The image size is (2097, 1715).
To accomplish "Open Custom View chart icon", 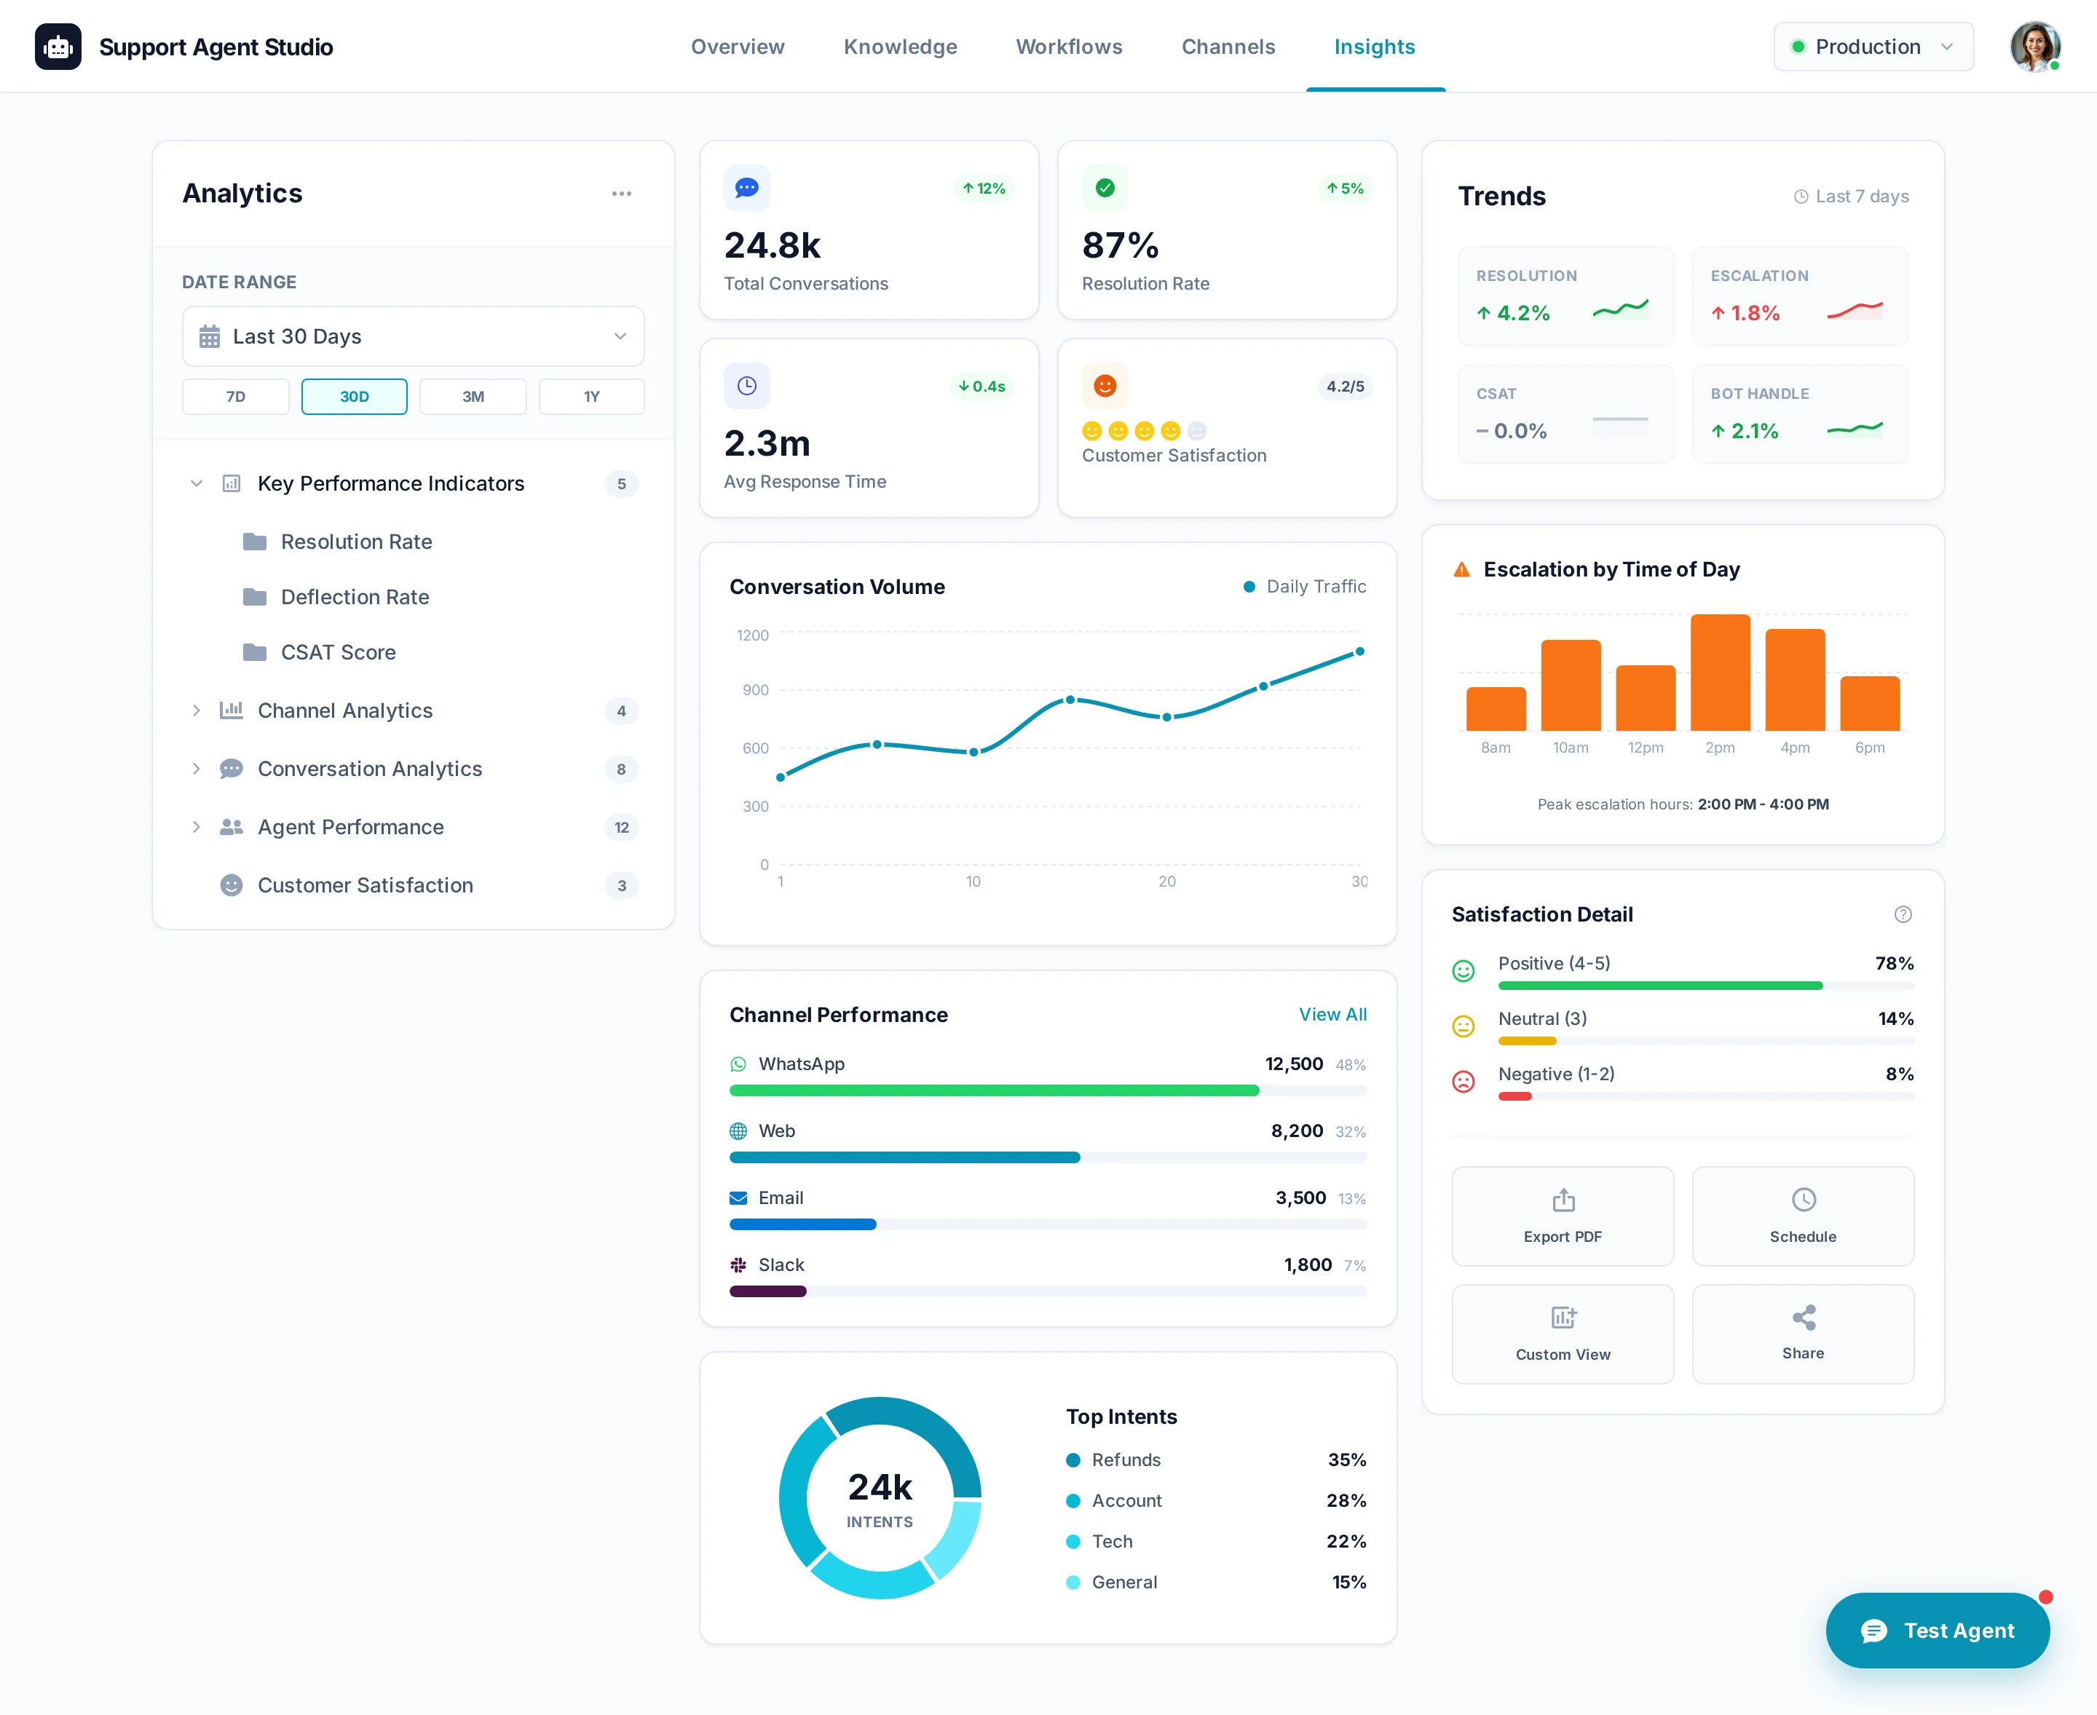I will (1563, 1317).
